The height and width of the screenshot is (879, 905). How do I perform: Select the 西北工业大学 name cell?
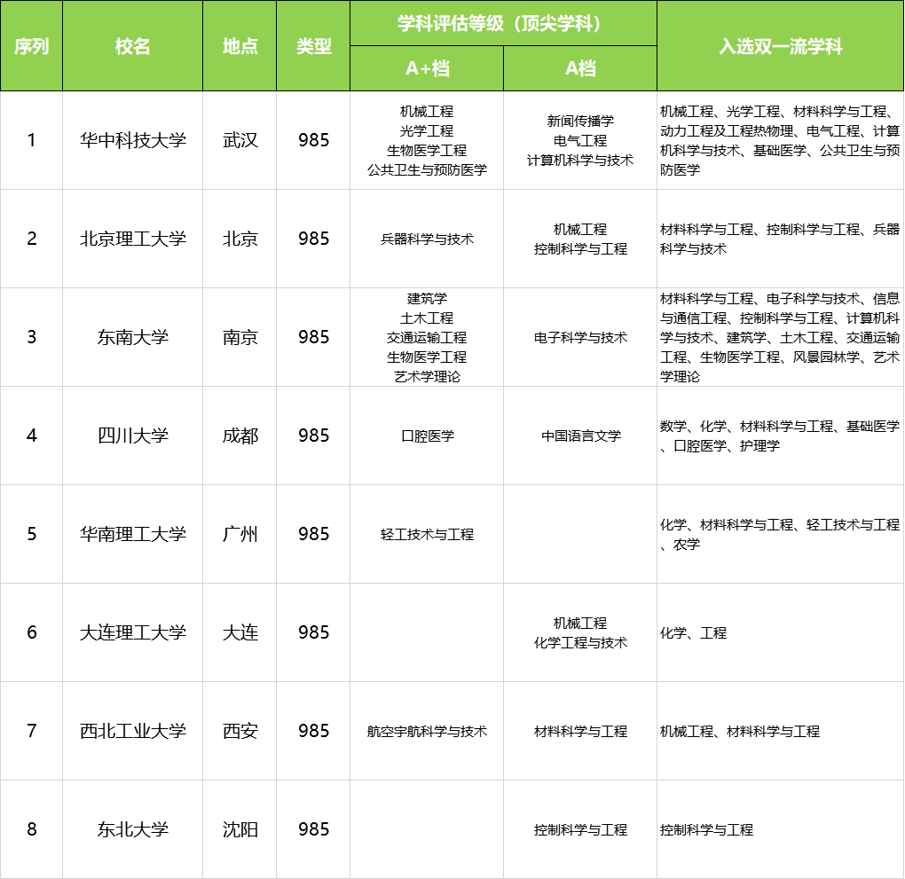[x=132, y=731]
